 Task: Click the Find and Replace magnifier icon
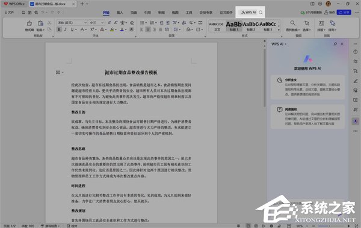coord(292,23)
